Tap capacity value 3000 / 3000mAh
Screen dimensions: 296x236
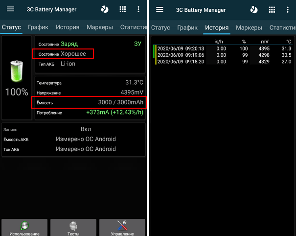(121, 102)
